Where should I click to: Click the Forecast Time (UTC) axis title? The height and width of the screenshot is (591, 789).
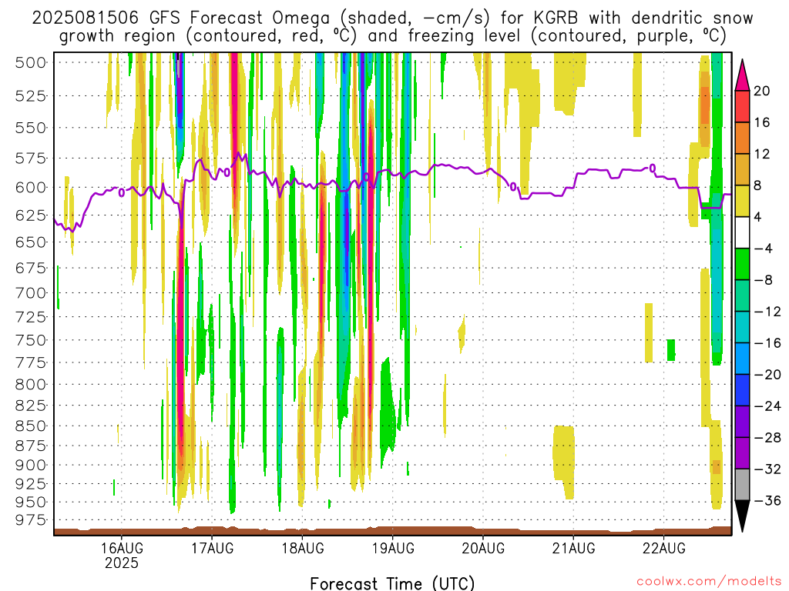coord(392,583)
